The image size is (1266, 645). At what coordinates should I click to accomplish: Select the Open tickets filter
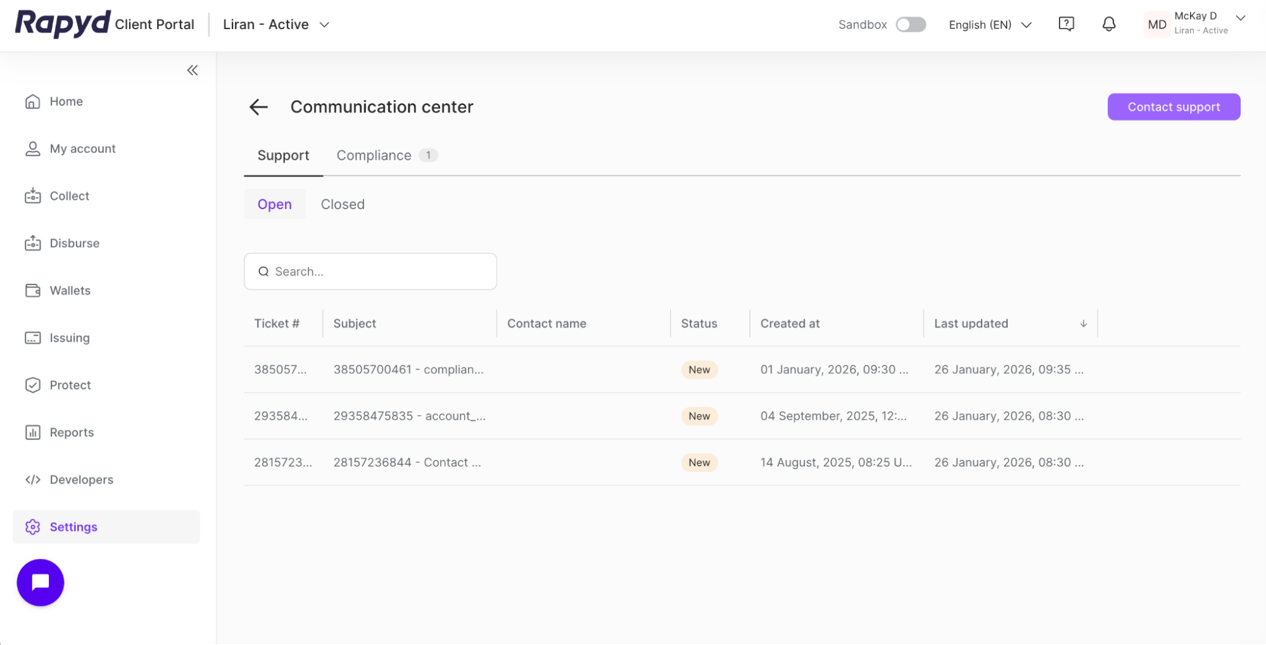coord(274,203)
